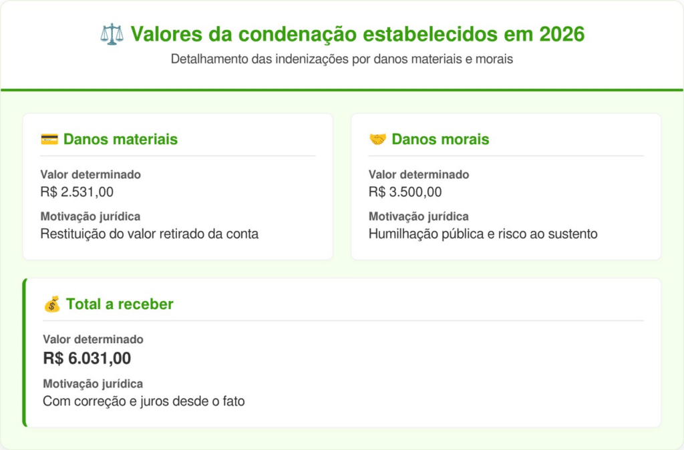The image size is (684, 450).
Task: Click "Motivação jurídica" label in Total a receber card
Action: 93,384
